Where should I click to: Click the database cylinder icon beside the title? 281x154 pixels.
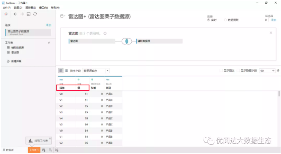[62, 16]
